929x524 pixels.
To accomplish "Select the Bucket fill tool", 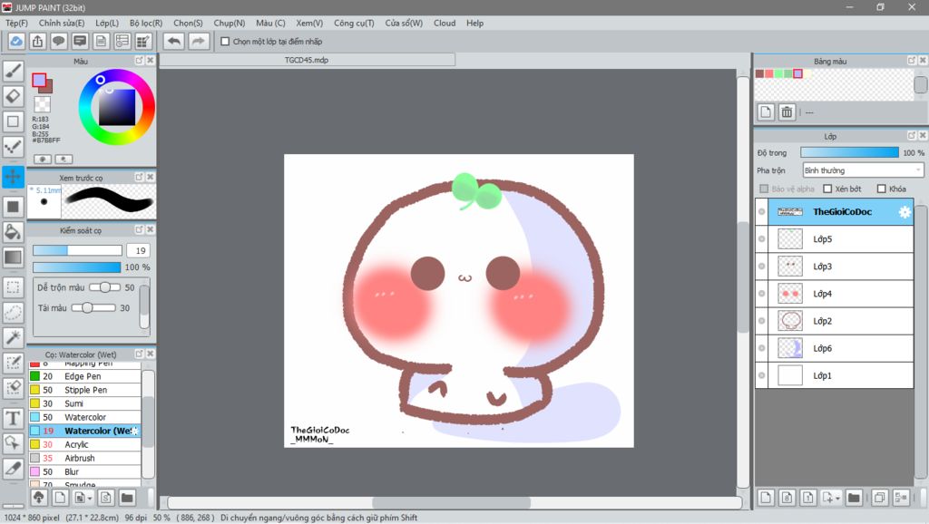I will [x=13, y=231].
